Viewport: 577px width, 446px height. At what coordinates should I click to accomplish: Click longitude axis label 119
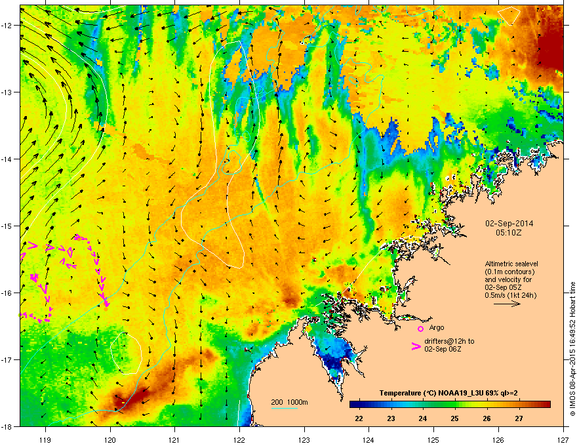tap(45, 439)
